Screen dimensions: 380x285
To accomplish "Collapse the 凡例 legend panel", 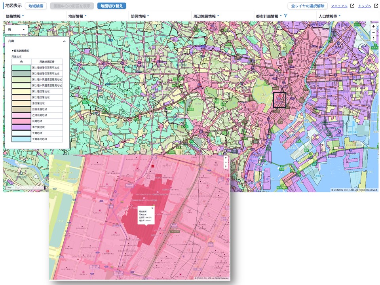I will coord(64,41).
